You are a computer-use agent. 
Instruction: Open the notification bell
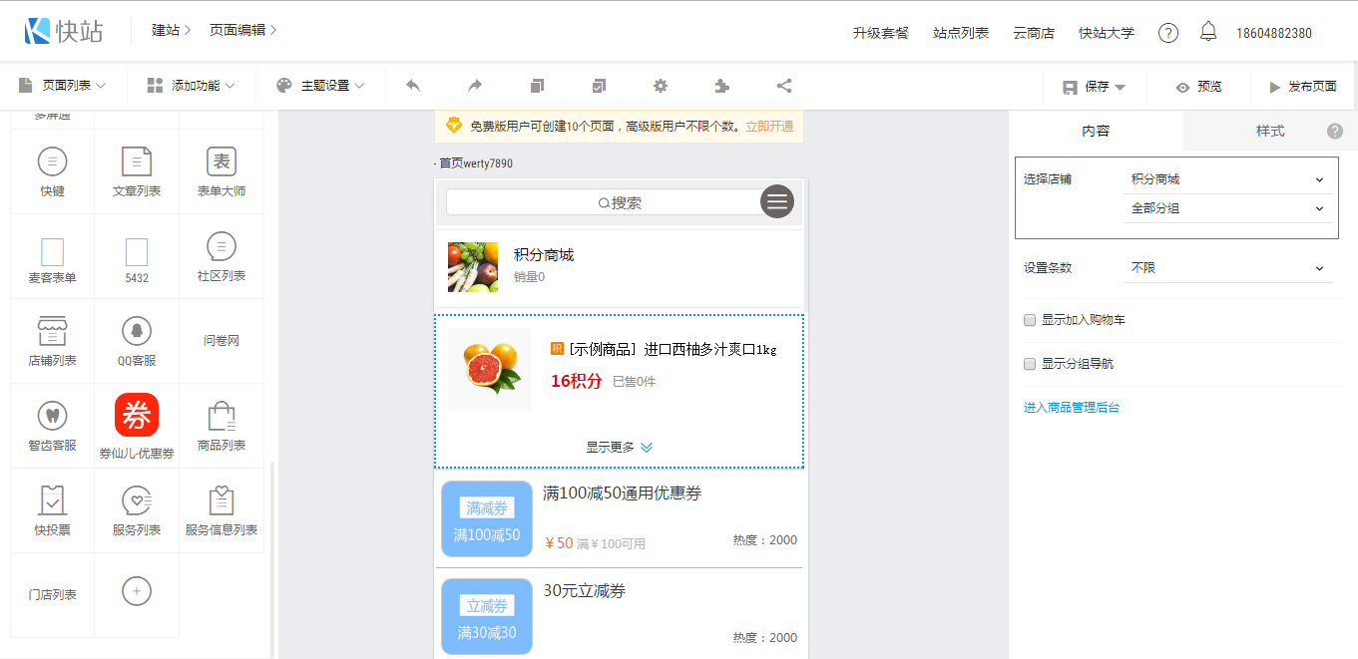coord(1208,33)
